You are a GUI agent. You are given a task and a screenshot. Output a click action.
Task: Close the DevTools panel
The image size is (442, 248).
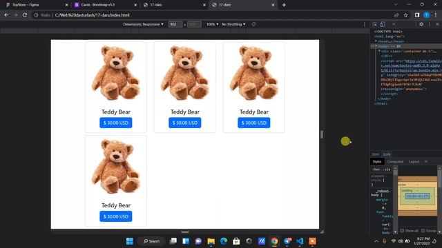point(437,25)
